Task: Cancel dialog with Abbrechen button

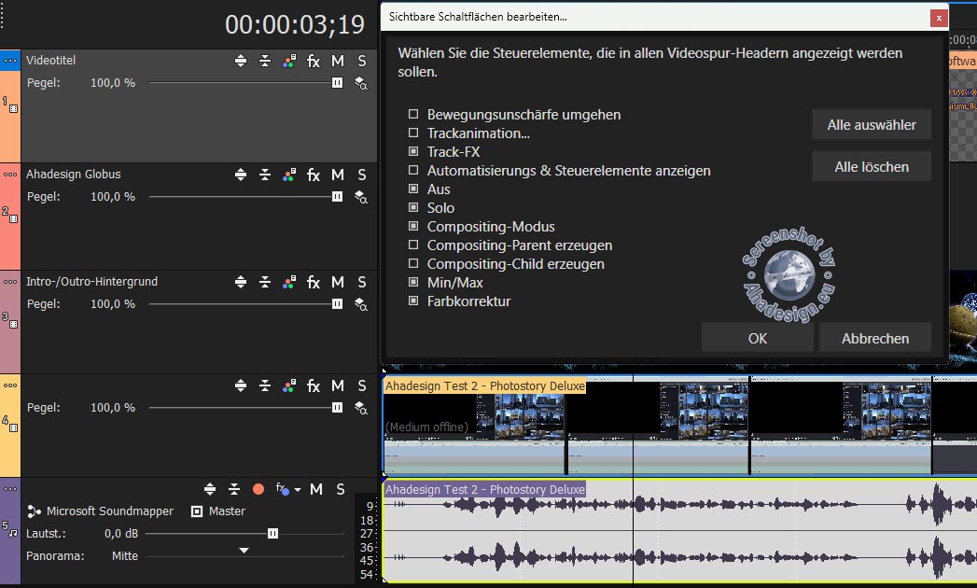Action: [874, 338]
